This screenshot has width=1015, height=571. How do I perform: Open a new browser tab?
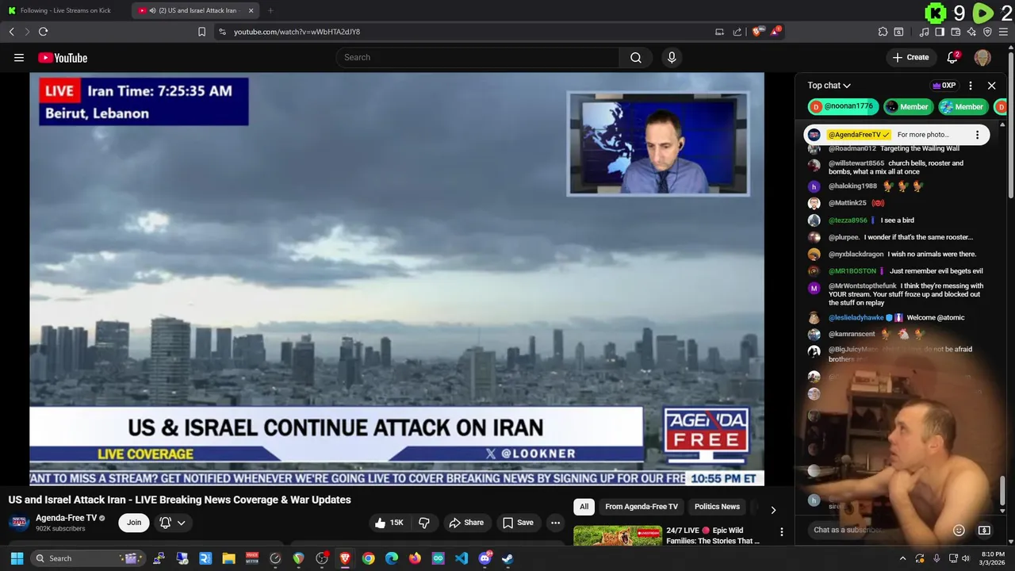click(270, 10)
